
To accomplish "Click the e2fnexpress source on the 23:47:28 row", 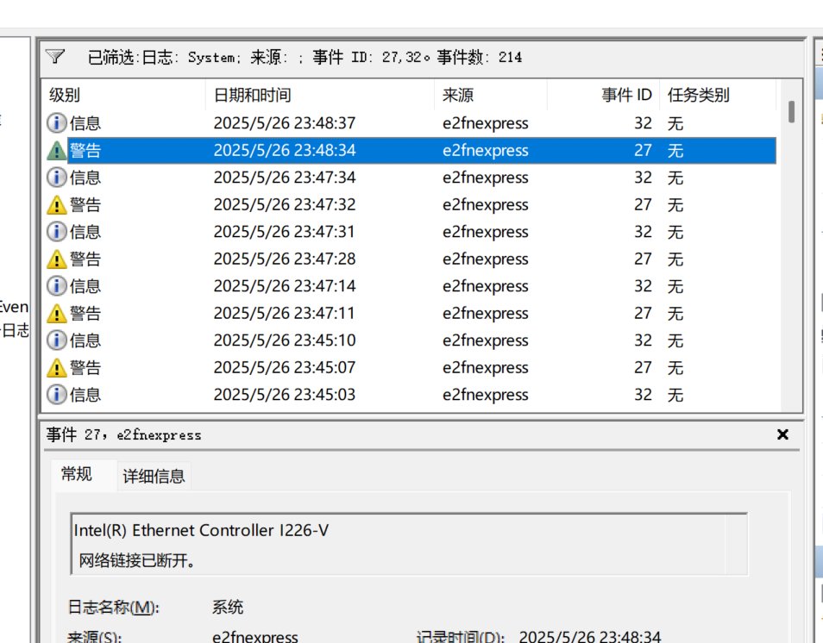I will tap(485, 259).
